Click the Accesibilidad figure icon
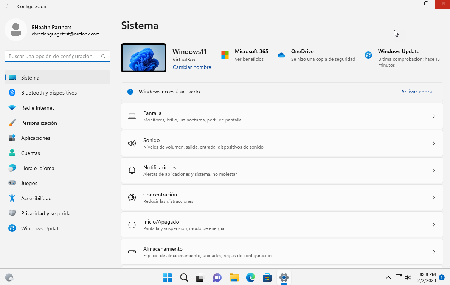Screen dimensions: 450x285 point(12,198)
